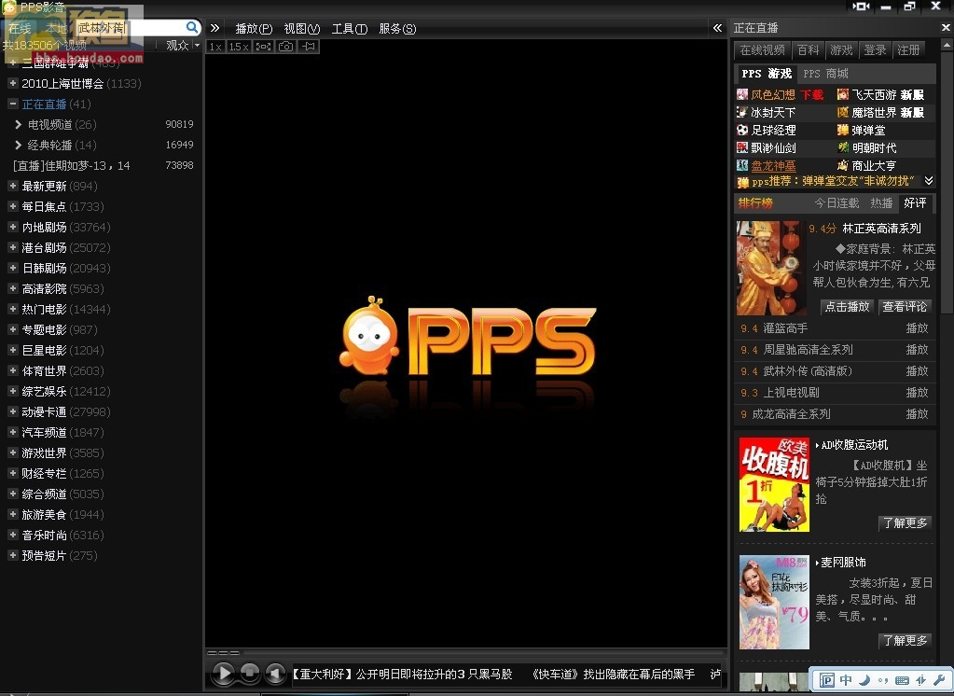
Task: Expand the 电视频道 subcategory
Action: tap(18, 124)
